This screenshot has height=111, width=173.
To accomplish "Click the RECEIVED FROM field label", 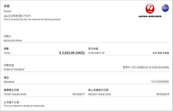I will [x=13, y=41].
